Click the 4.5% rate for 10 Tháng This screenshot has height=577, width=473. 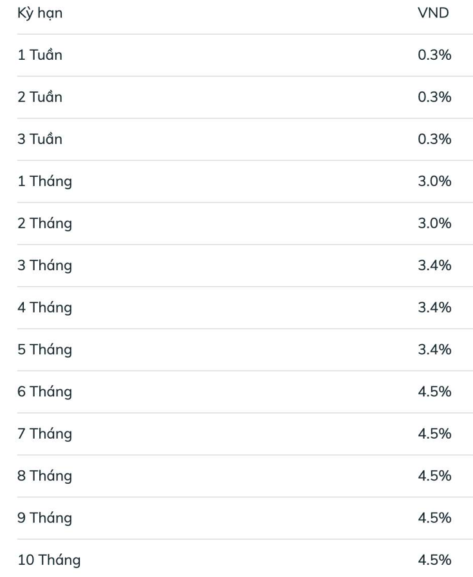tap(434, 560)
